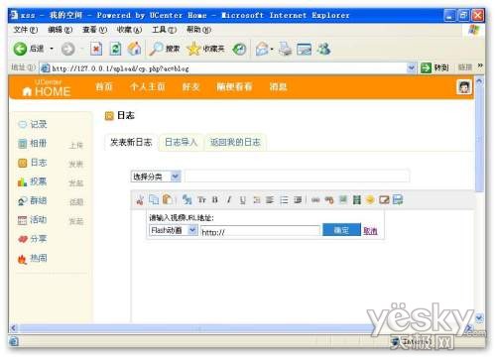The height and width of the screenshot is (358, 496).
Task: Click the insert video film icon
Action: 357,200
